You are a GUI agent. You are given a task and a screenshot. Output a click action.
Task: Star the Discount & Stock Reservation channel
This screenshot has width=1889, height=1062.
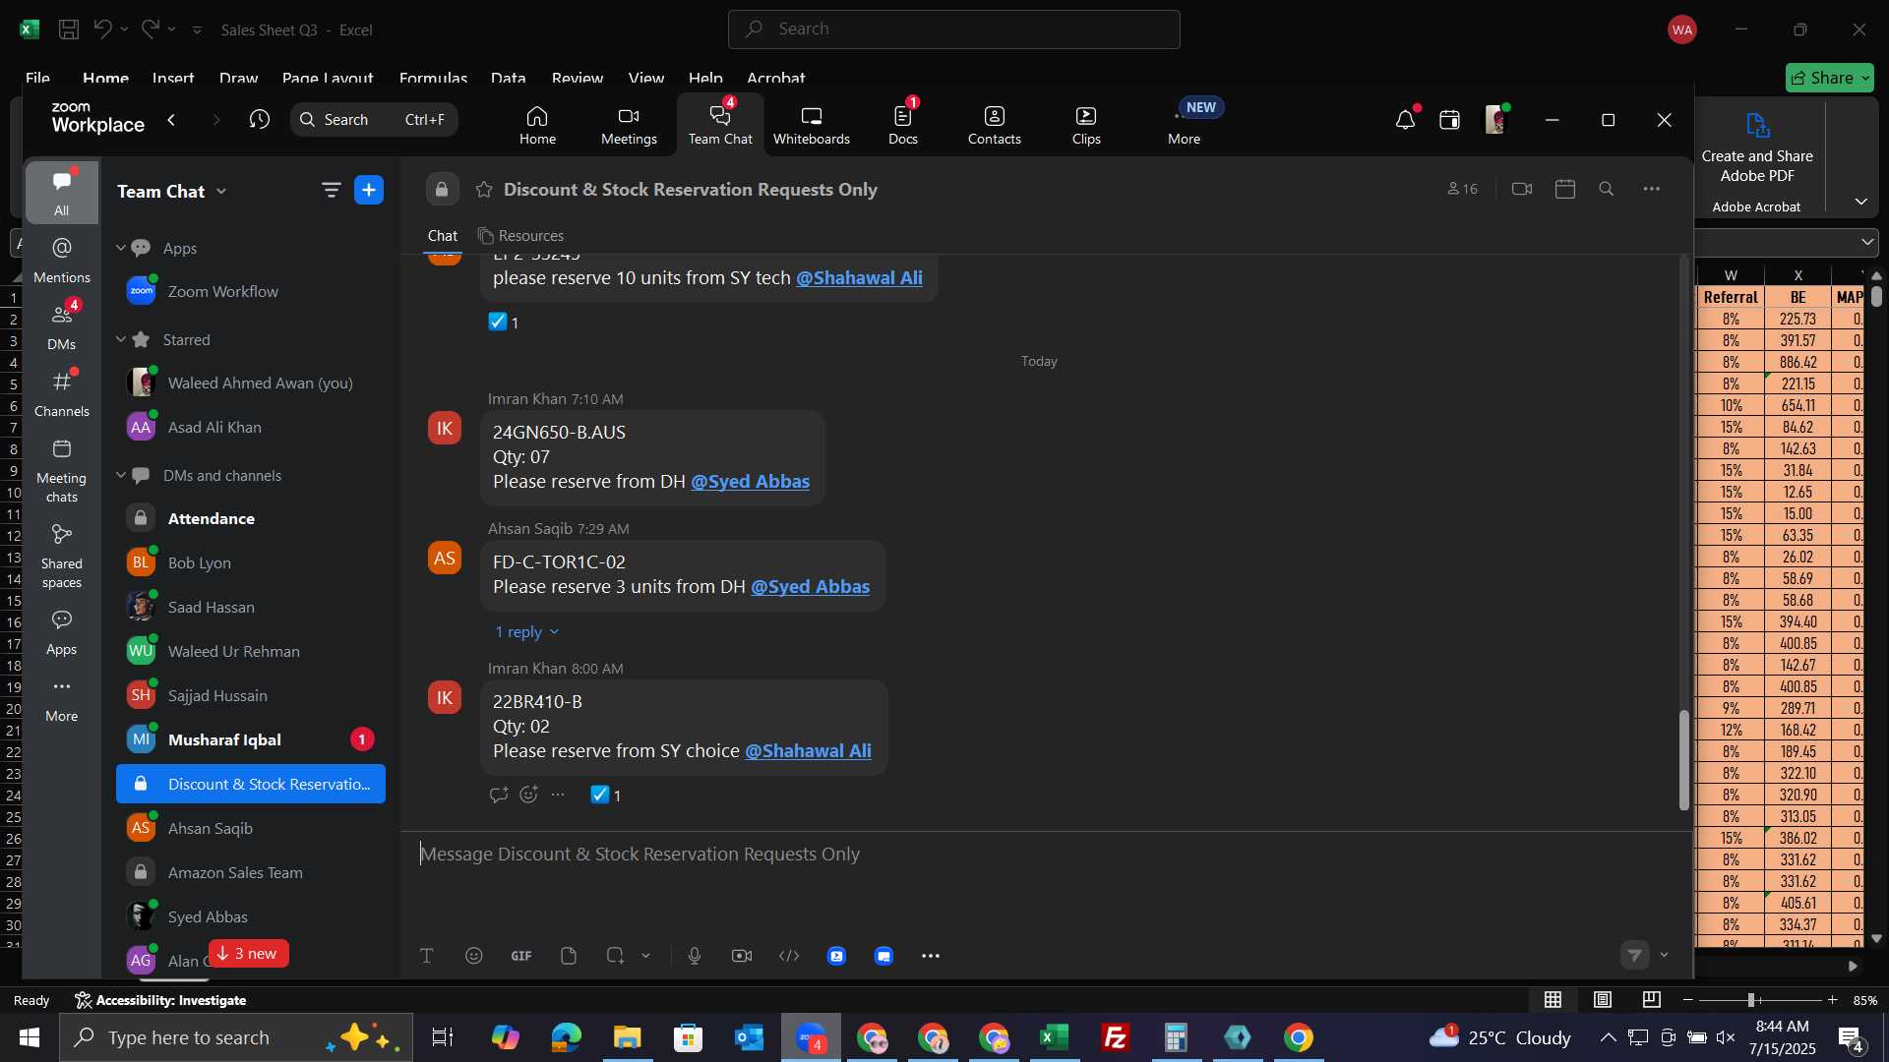(x=484, y=190)
